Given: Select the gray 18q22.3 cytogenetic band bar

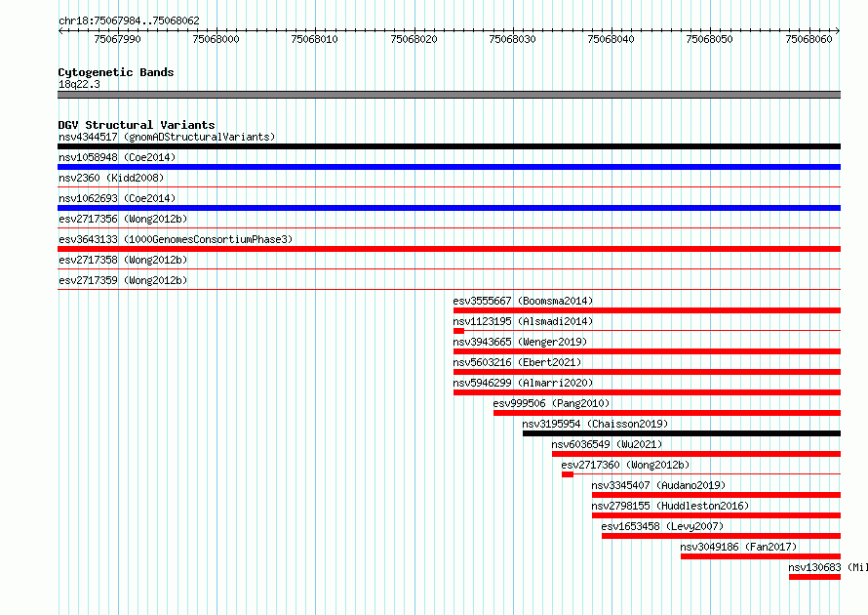Looking at the screenshot, I should pyautogui.click(x=449, y=95).
